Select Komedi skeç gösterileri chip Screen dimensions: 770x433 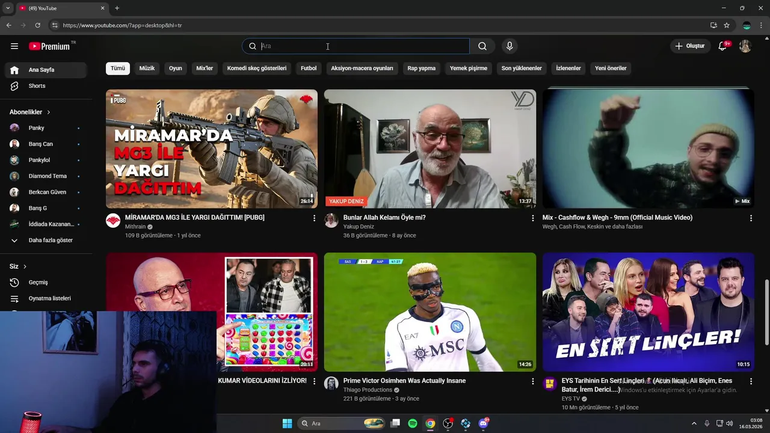tap(257, 69)
